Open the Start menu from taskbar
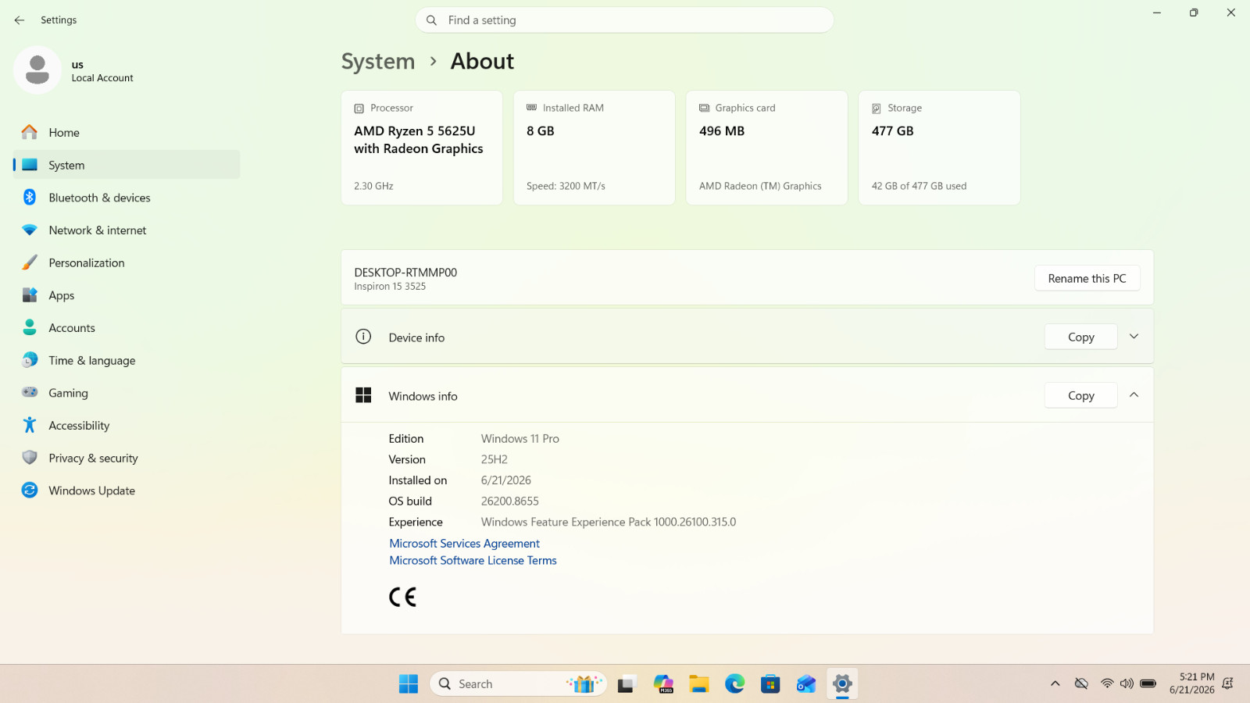The height and width of the screenshot is (703, 1250). (x=409, y=684)
